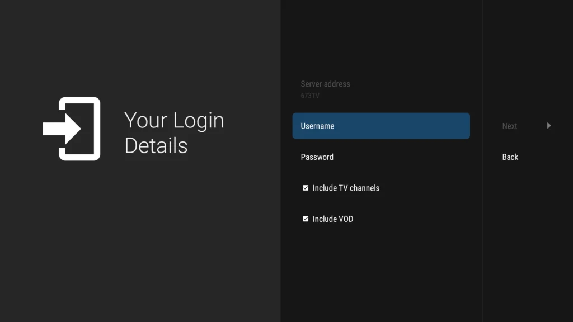Open the Server address entry

click(326, 84)
